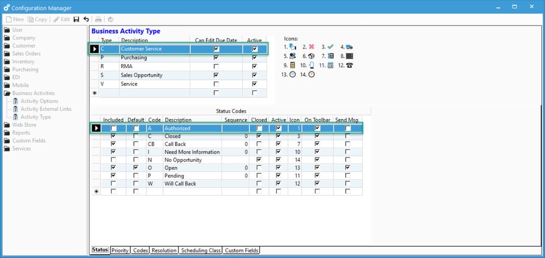
Task: Click the Refresh toolbar icon
Action: (111, 19)
